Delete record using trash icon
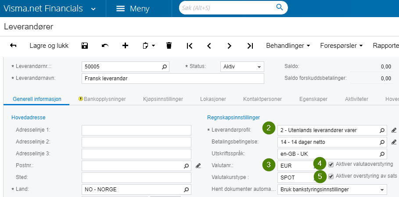Image resolution: width=399 pixels, height=197 pixels. tap(169, 46)
